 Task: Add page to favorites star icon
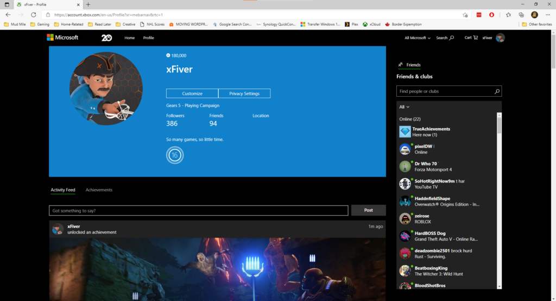(465, 15)
